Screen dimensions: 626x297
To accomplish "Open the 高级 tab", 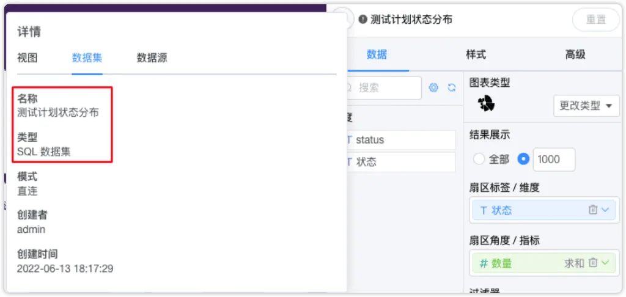I will coord(575,54).
